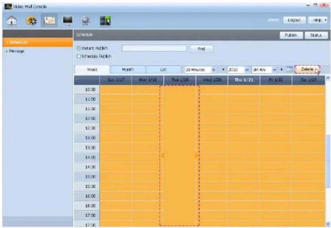Go to the Home icon
This screenshot has height=228, width=331.
(12, 21)
